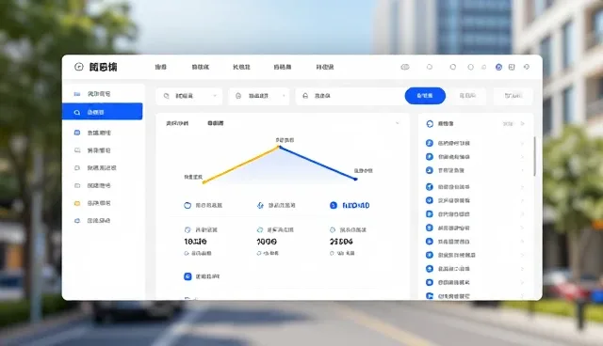Click the rightmost icon in the header bar
The height and width of the screenshot is (346, 603).
pyautogui.click(x=527, y=67)
